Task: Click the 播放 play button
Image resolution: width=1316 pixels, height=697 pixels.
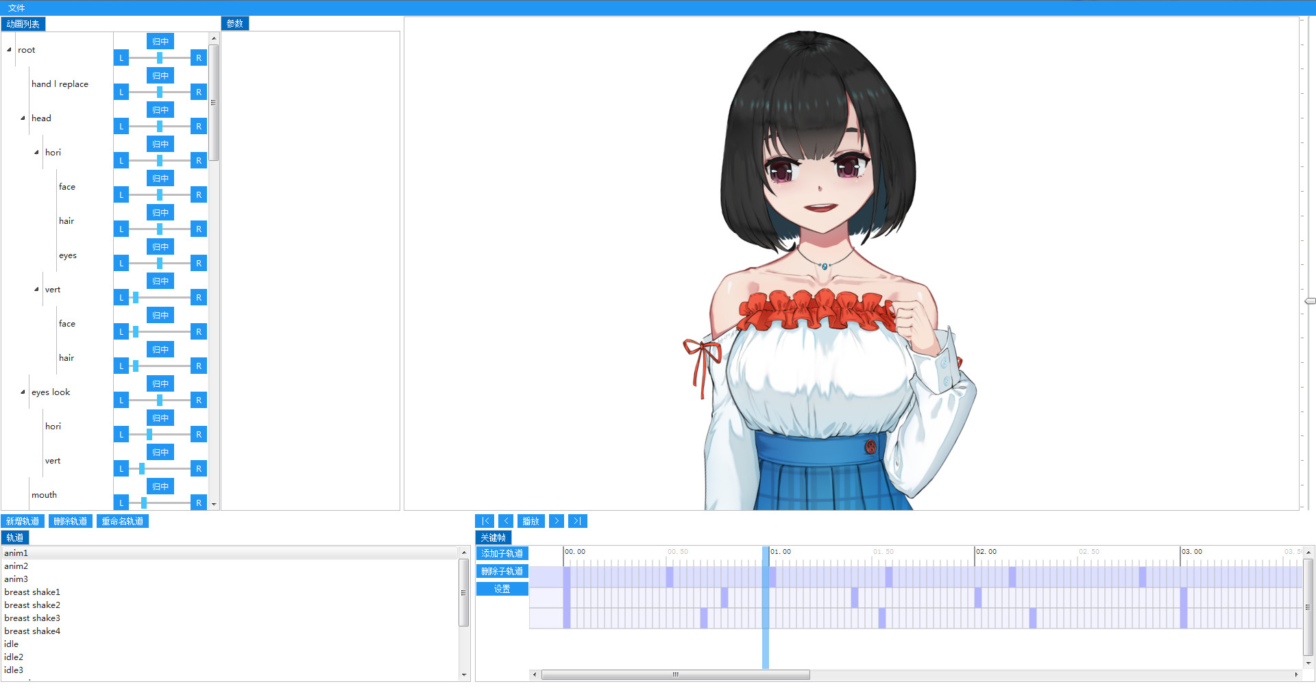Action: (531, 521)
